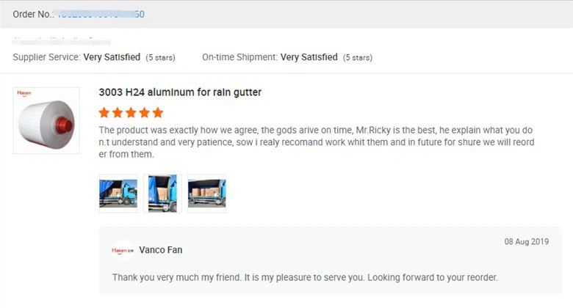Open the aluminum coil product image
The width and height of the screenshot is (573, 308).
[x=46, y=120]
